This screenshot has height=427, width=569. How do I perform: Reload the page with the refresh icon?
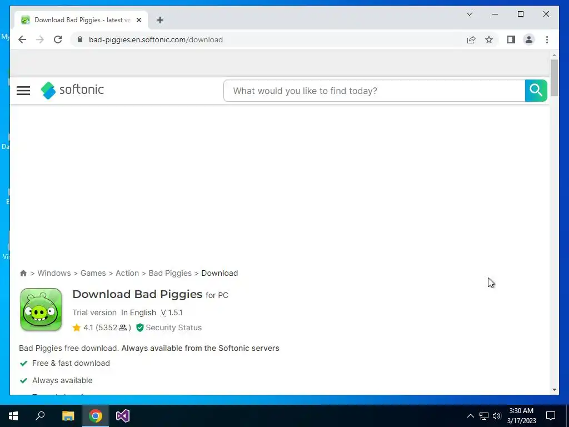[58, 39]
